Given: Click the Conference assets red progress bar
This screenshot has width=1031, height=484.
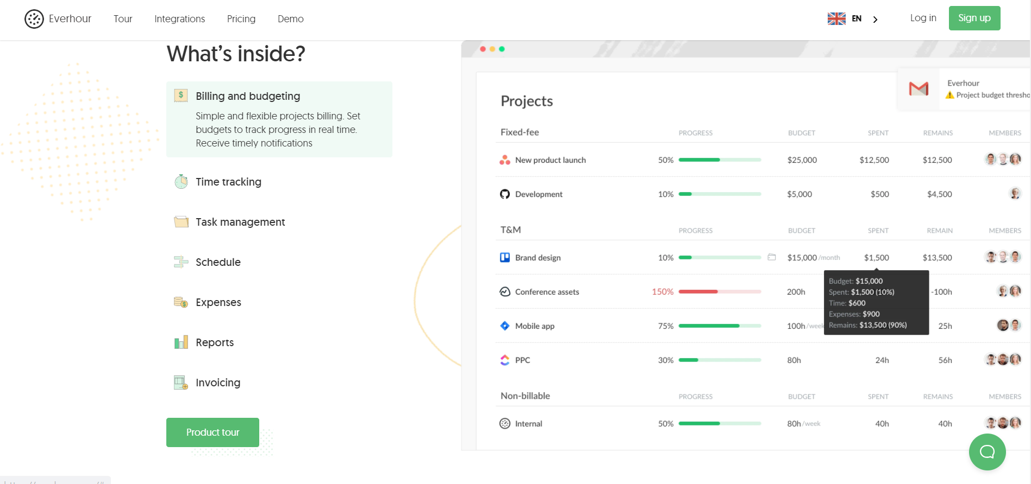Looking at the screenshot, I should [x=720, y=292].
